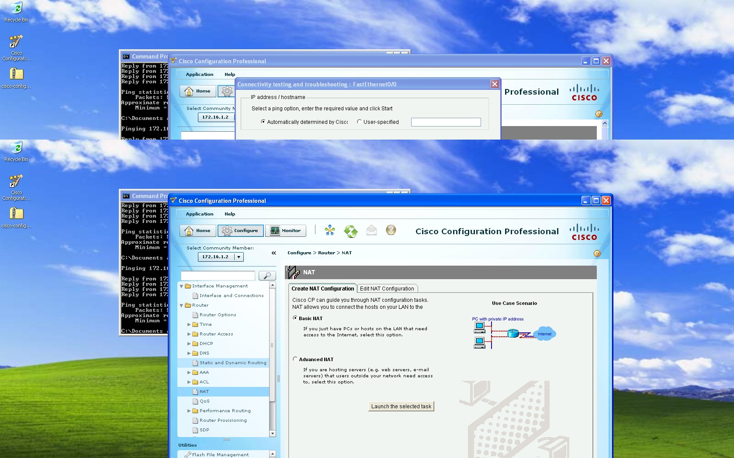This screenshot has width=734, height=458.
Task: Select the Basic NAT radio button
Action: point(295,318)
